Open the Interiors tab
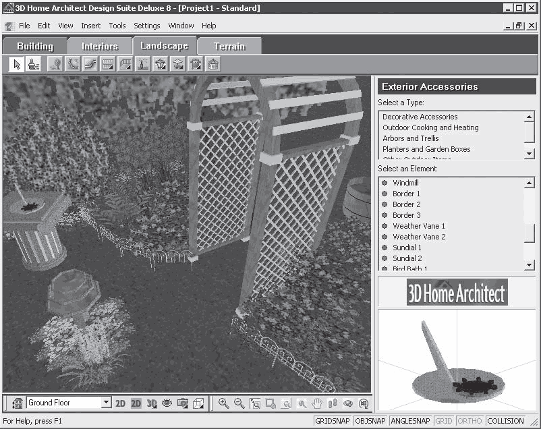 (x=100, y=47)
